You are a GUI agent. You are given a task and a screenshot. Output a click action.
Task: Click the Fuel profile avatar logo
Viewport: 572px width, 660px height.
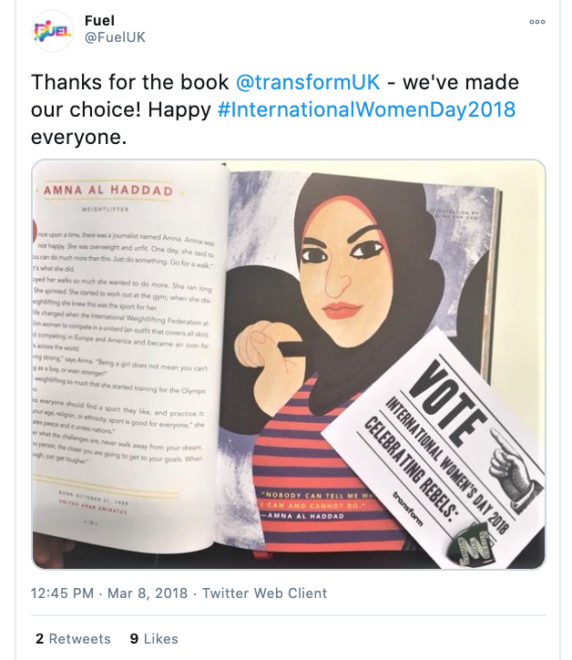click(x=53, y=31)
